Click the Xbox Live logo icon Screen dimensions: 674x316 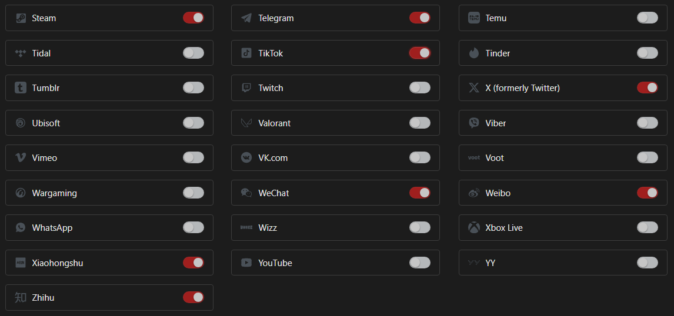point(474,228)
